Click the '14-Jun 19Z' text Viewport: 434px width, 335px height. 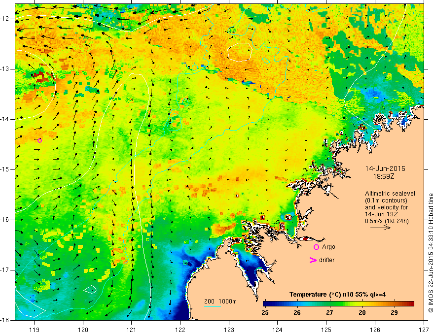click(382, 214)
